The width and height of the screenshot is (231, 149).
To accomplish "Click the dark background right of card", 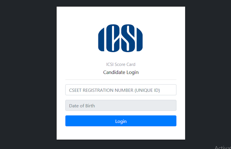I will coord(208,73).
